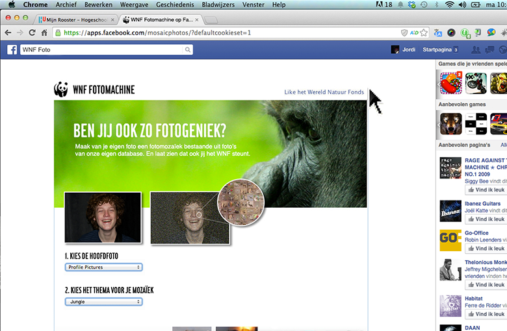The height and width of the screenshot is (331, 507).
Task: Open Habitat page link
Action: click(x=474, y=299)
